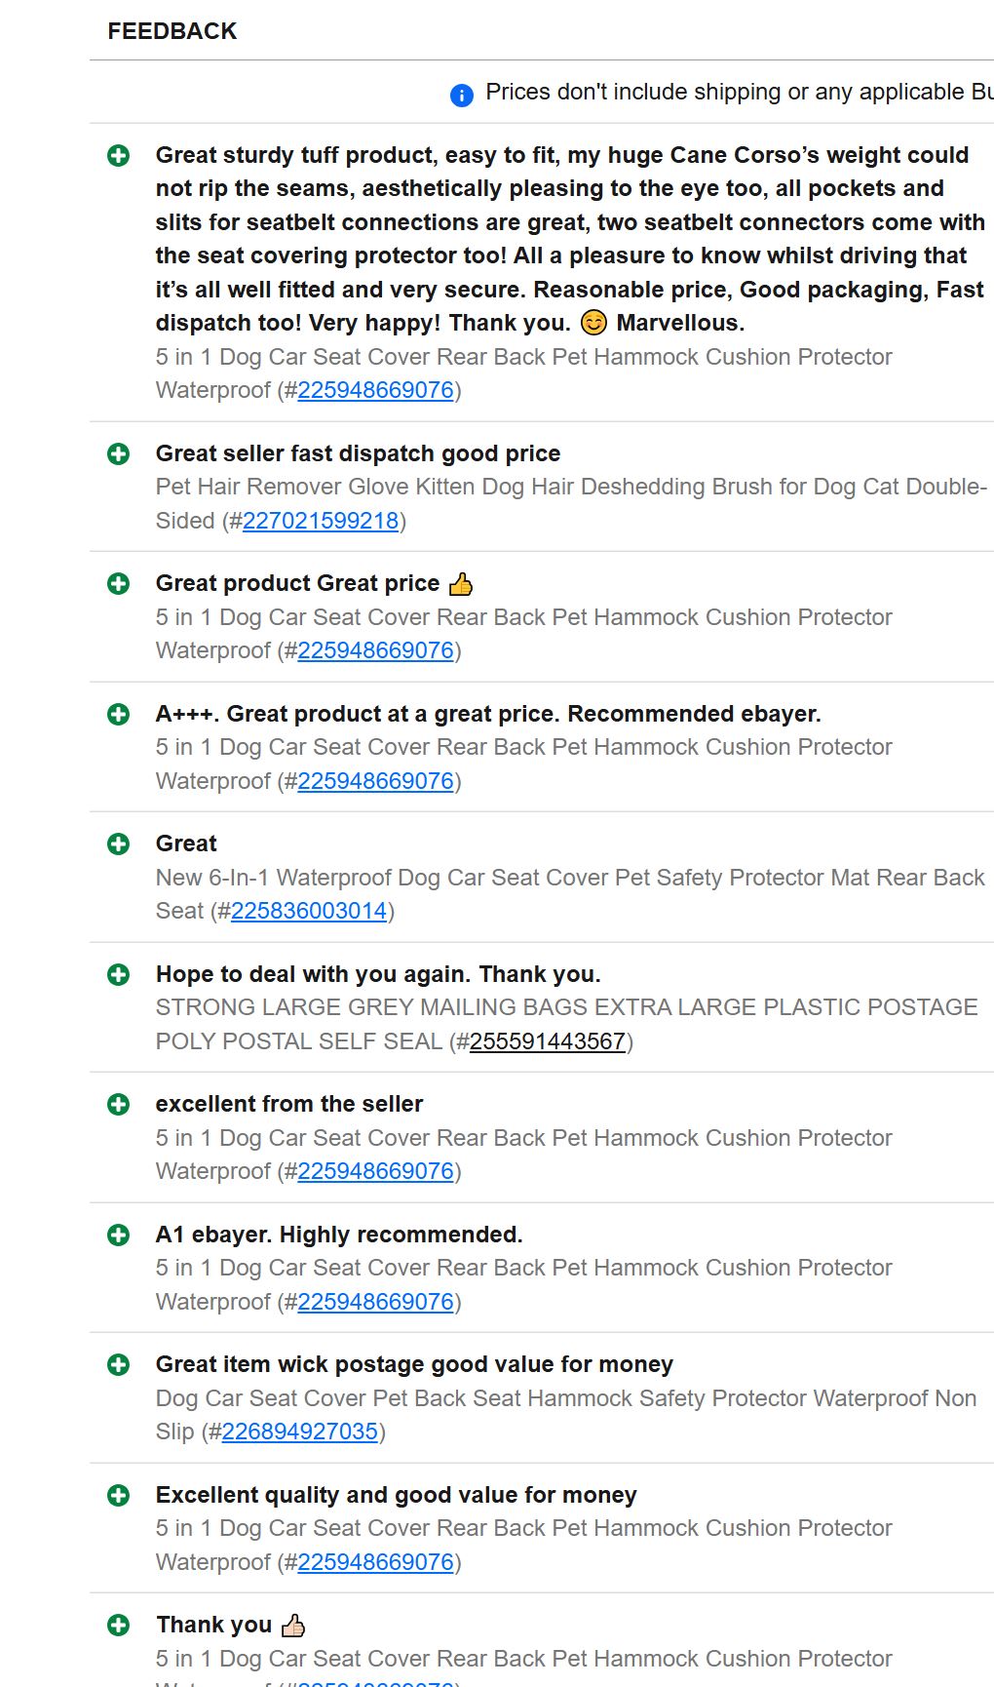This screenshot has height=1687, width=994.
Task: Click the smiley emoji in the first review
Action: pyautogui.click(x=593, y=323)
